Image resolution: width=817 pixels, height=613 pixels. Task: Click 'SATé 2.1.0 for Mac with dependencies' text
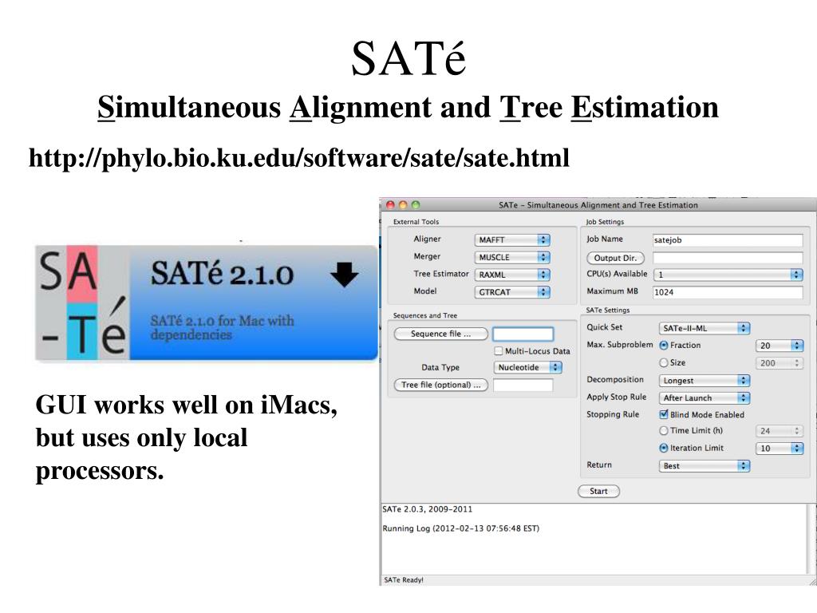tap(223, 327)
